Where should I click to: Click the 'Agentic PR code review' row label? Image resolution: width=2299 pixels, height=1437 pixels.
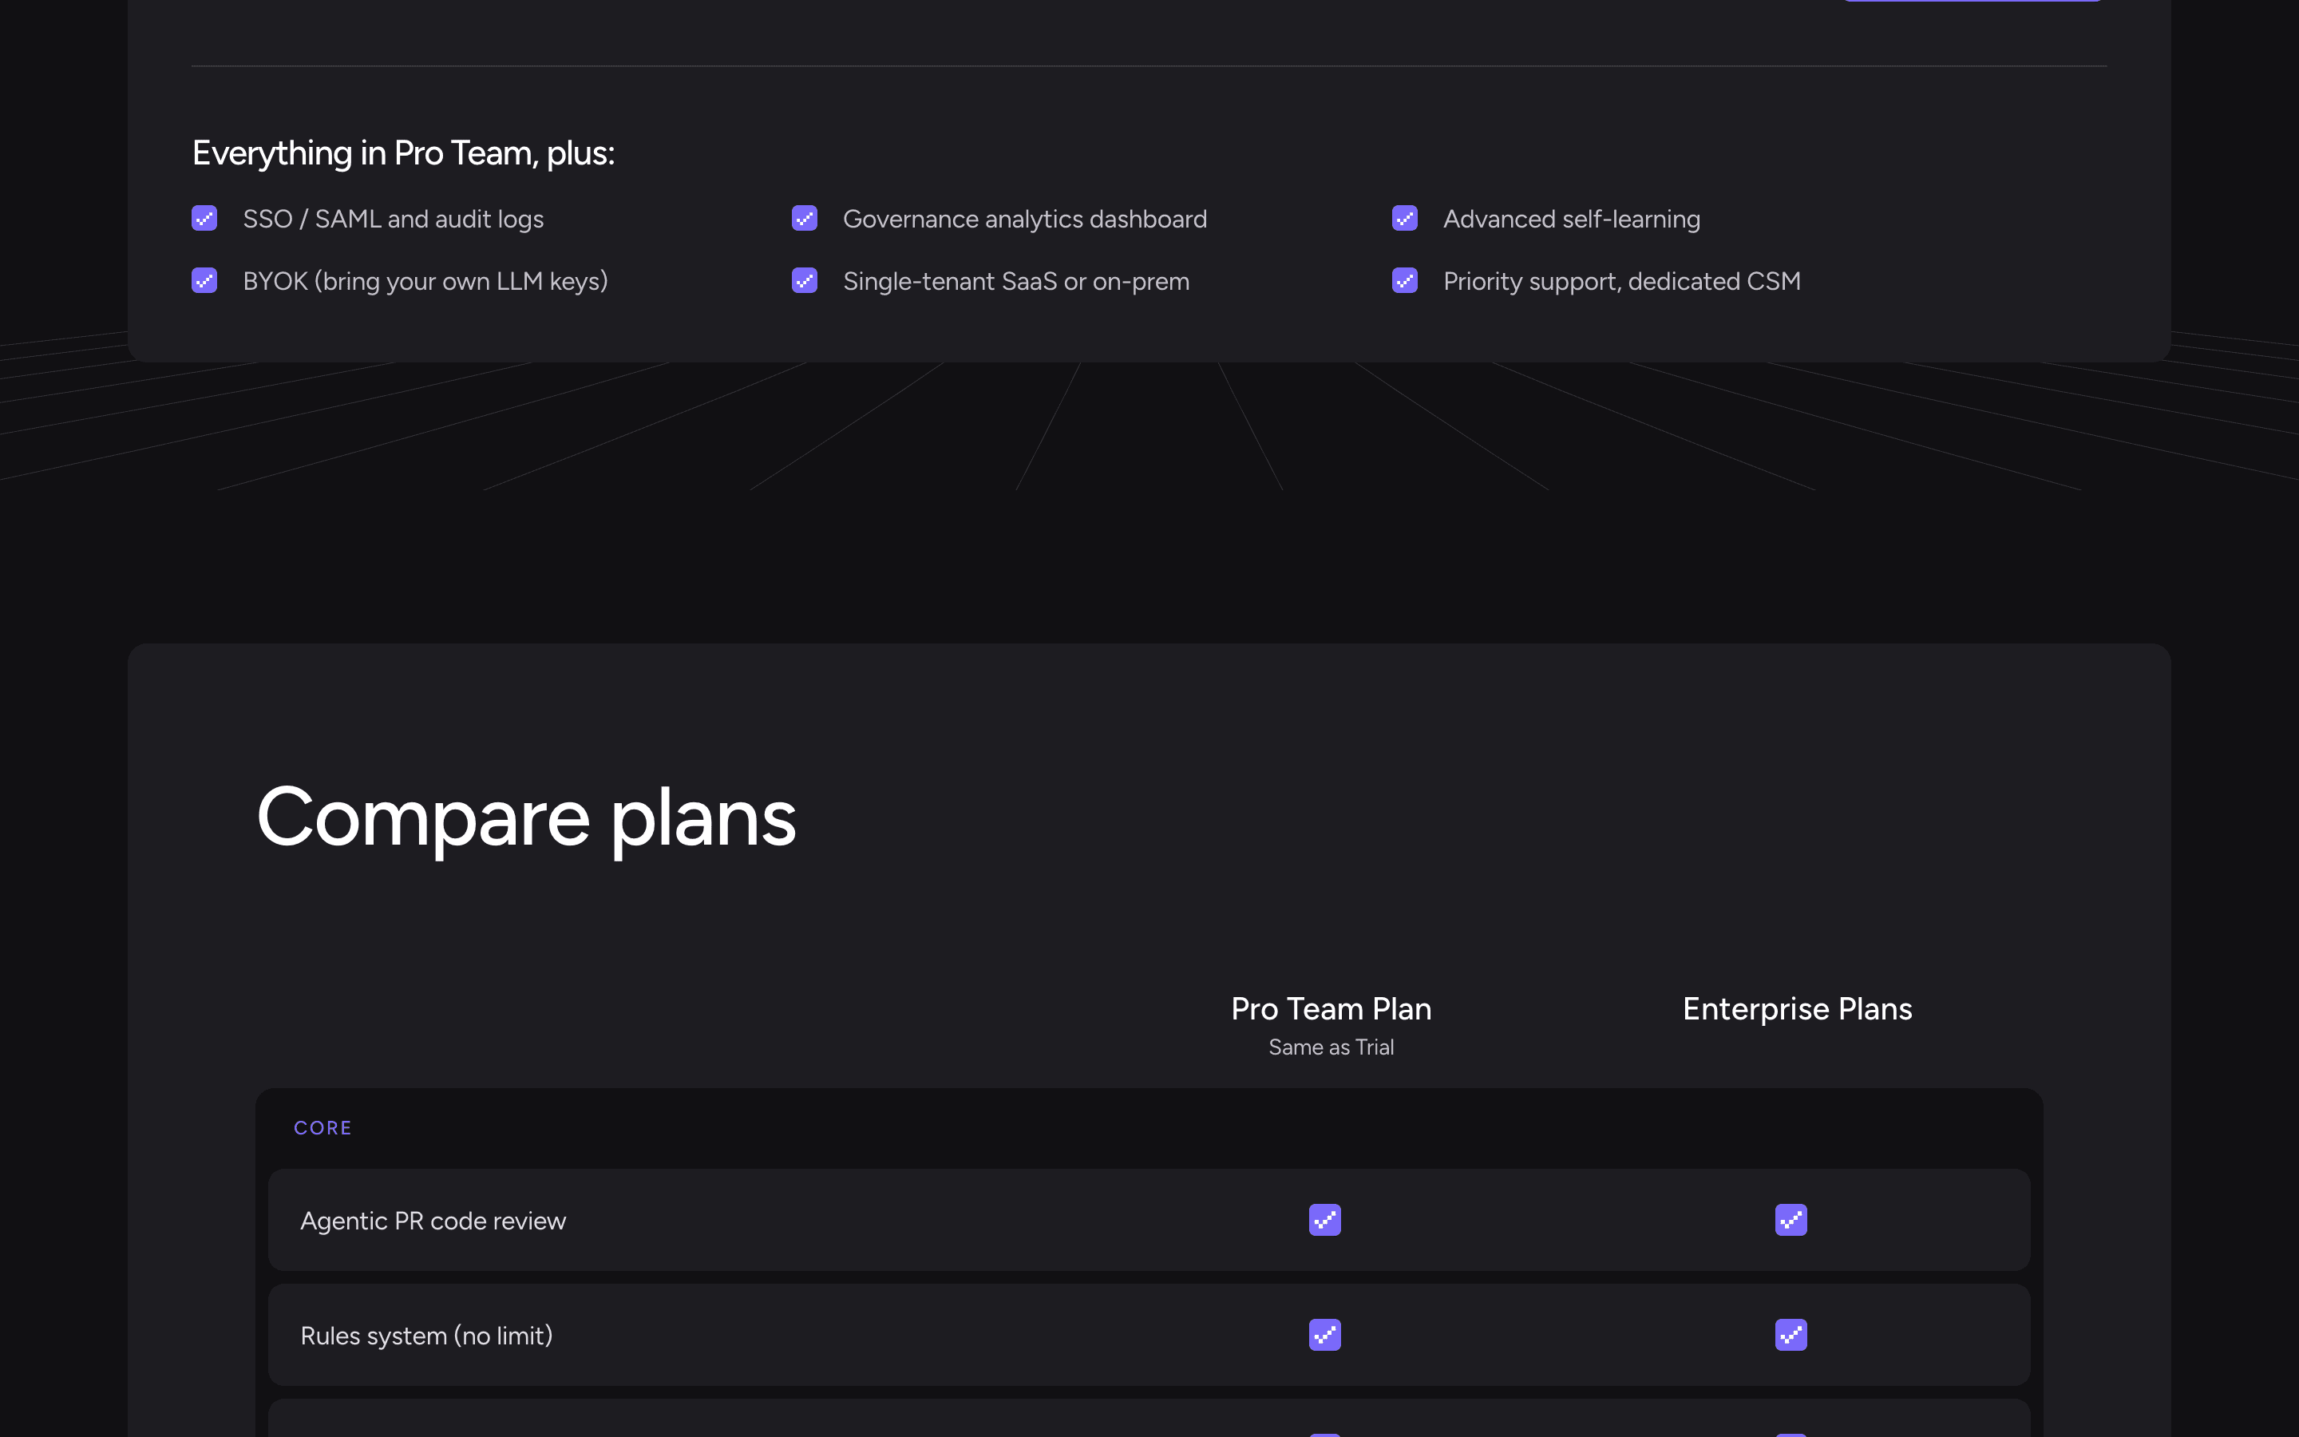coord(433,1221)
